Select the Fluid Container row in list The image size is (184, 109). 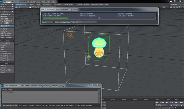(x=50, y=92)
